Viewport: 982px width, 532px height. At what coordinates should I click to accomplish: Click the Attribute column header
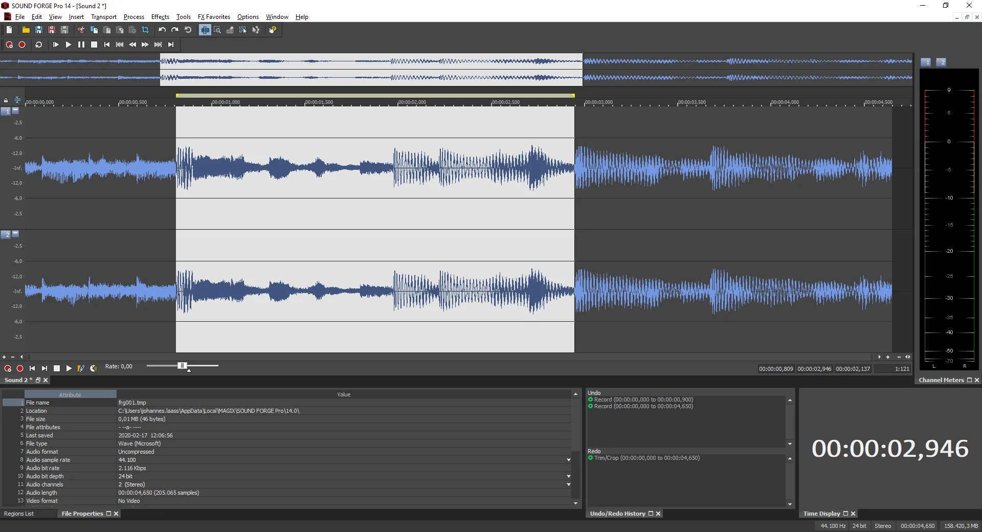pos(70,394)
